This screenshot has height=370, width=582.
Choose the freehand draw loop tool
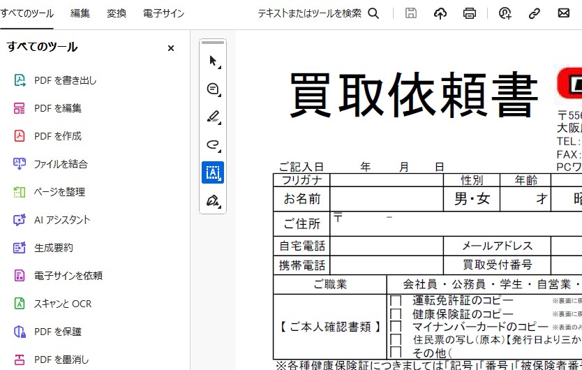(x=213, y=145)
